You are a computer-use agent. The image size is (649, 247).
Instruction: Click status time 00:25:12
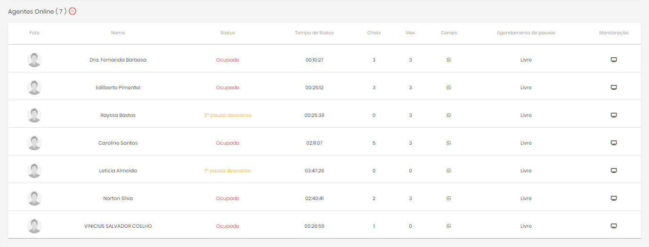coord(314,87)
